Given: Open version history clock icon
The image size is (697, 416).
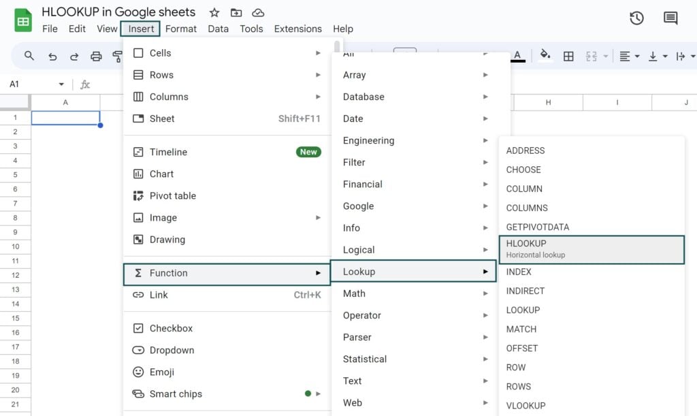Looking at the screenshot, I should (x=636, y=18).
